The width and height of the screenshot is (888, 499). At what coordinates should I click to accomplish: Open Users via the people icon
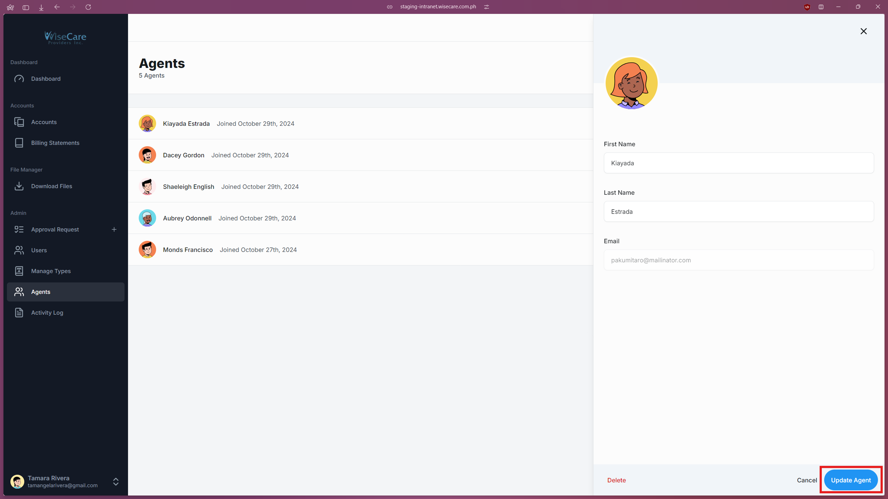pyautogui.click(x=19, y=250)
